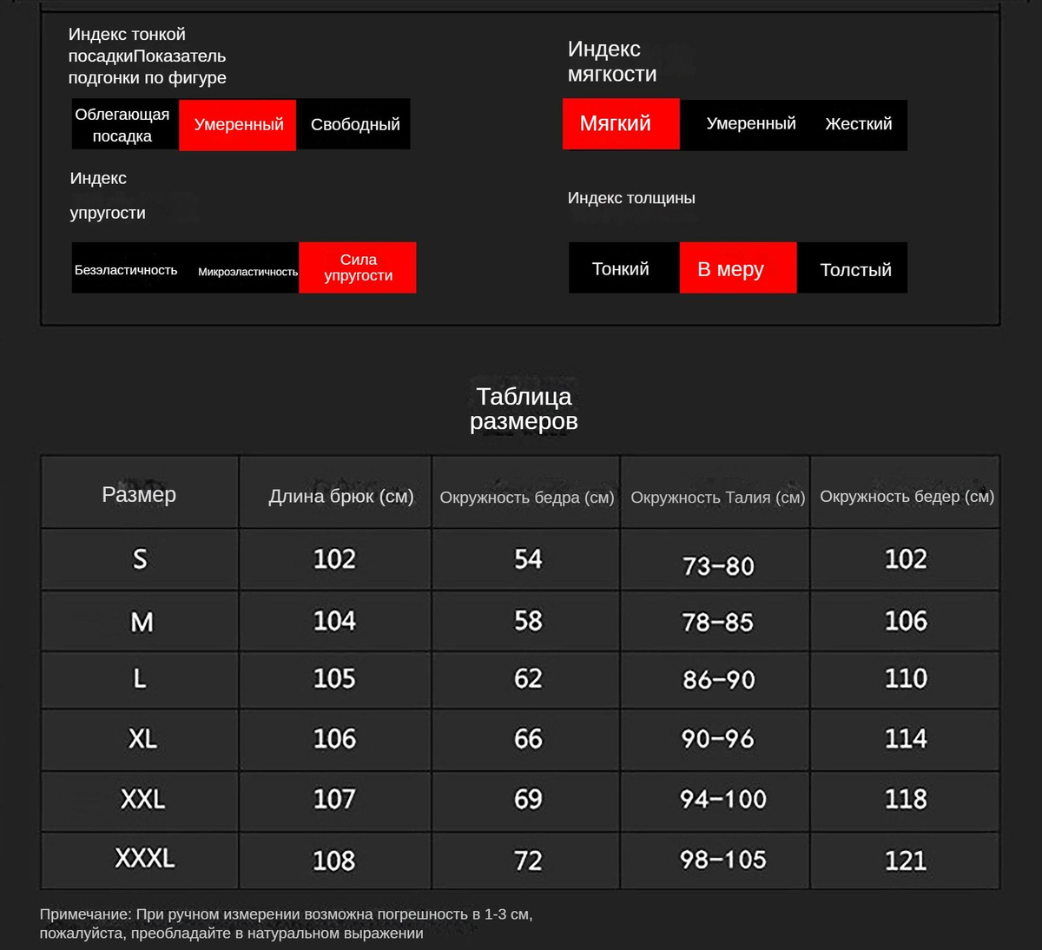Viewport: 1042px width, 950px height.
Task: Choose the 'Толстый' thickness option
Action: tap(854, 270)
